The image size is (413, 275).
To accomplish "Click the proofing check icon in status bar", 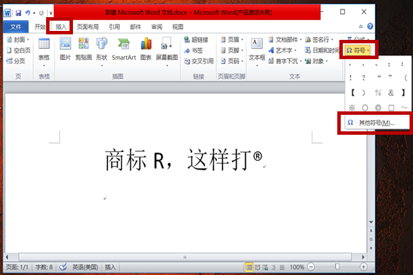I will pos(63,267).
